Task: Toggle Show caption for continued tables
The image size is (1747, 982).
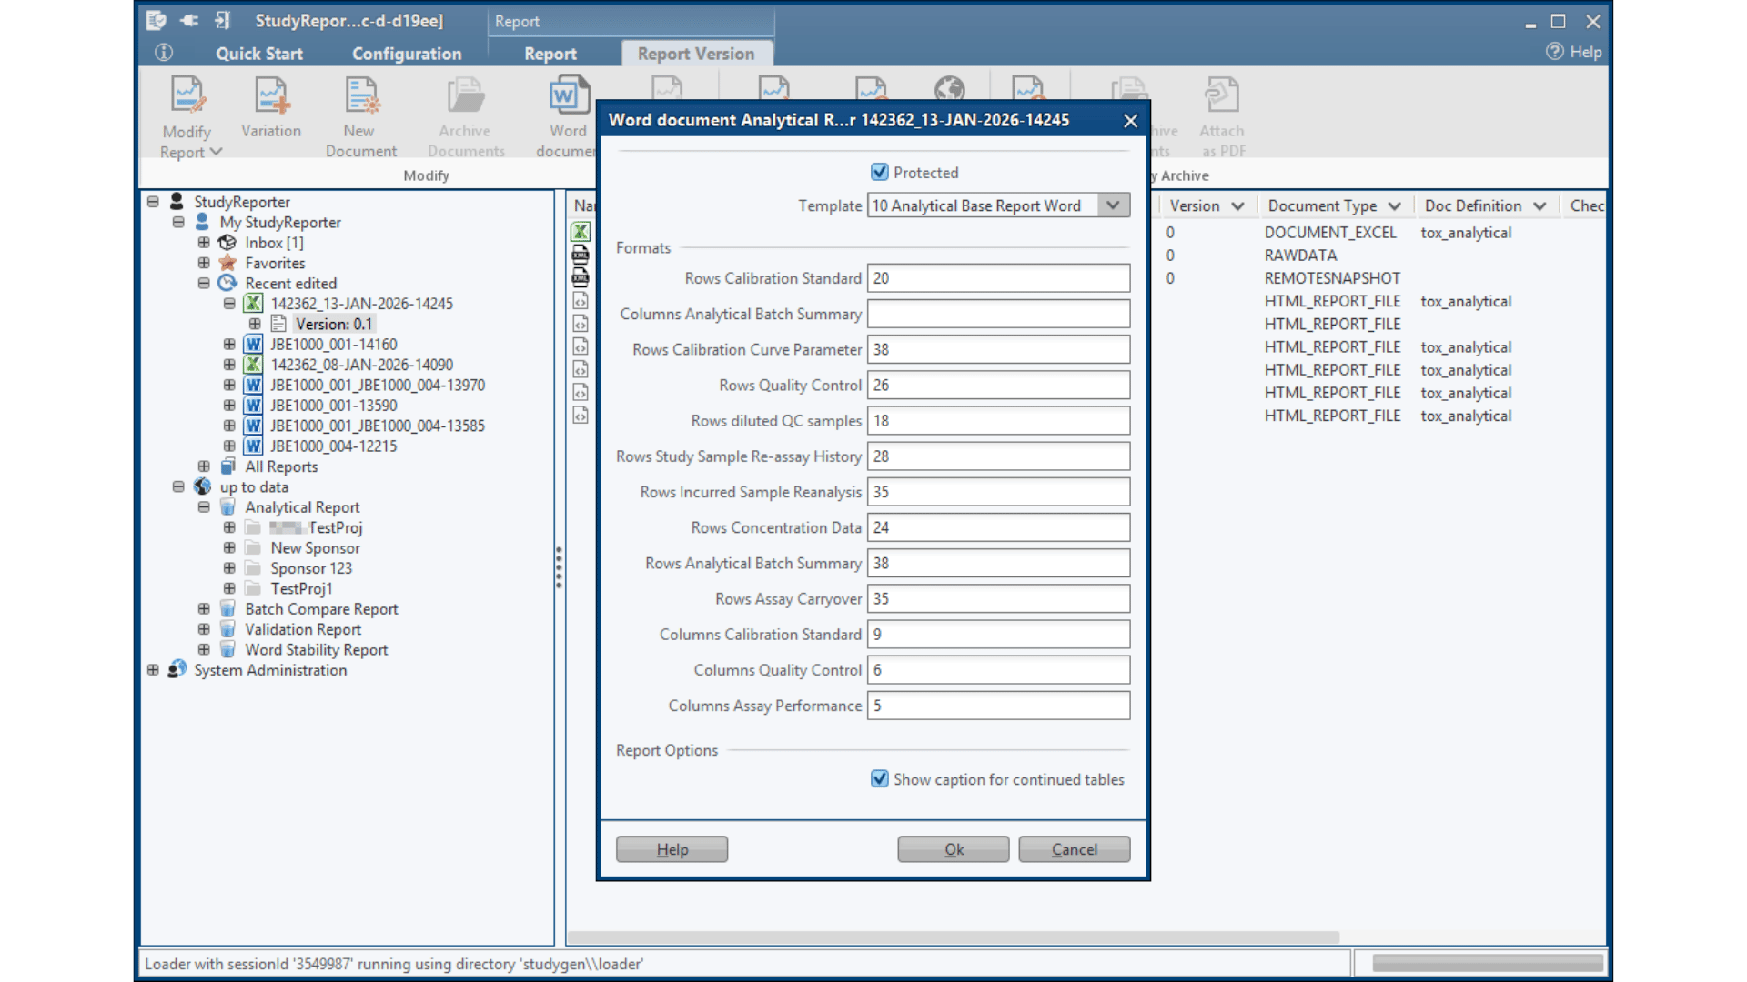Action: tap(879, 779)
